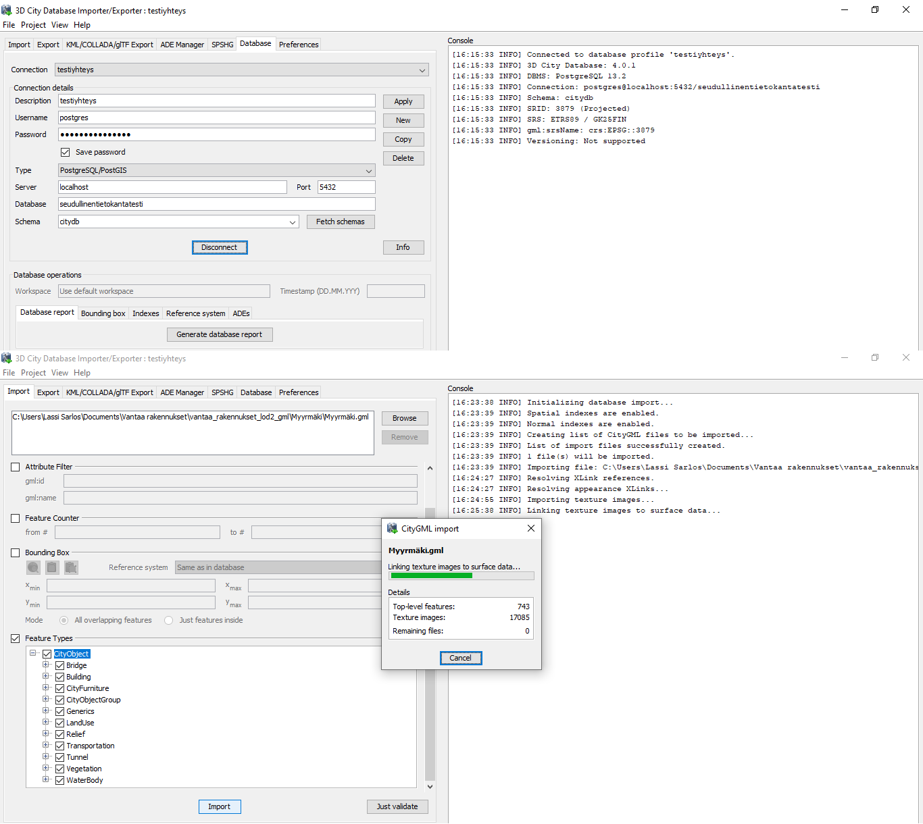Click the map window icon under Bounding Box

click(x=33, y=567)
